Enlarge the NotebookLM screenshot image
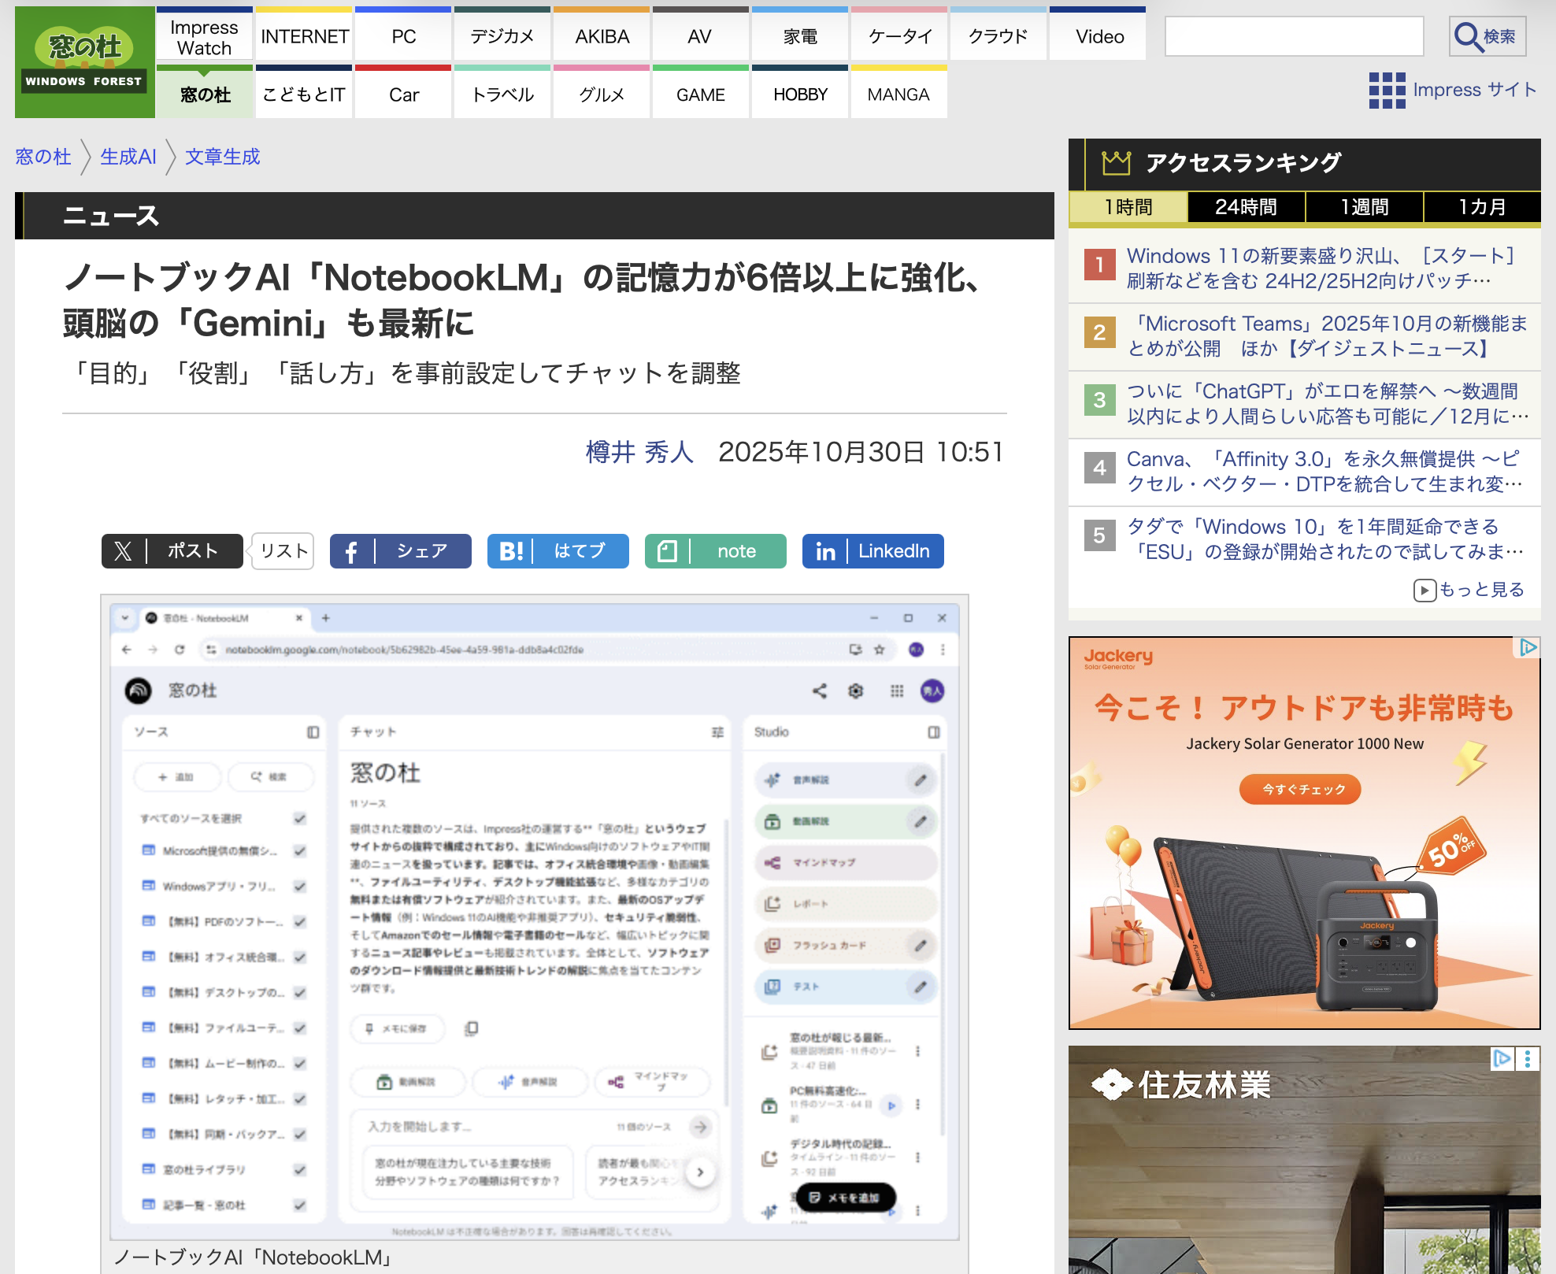This screenshot has height=1274, width=1556. point(534,917)
